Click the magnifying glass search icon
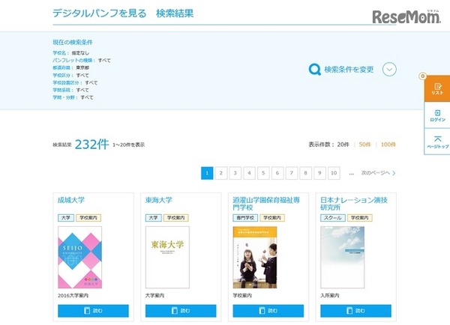 314,70
